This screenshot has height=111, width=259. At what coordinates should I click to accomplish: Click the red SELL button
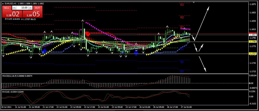tap(6, 8)
